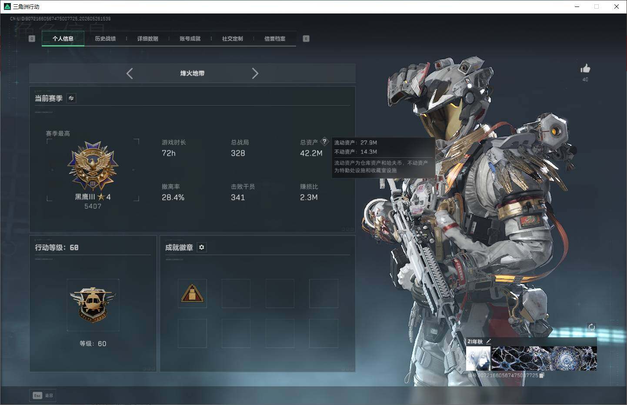627x405 pixels.
Task: Click the Q previous-tab key icon
Action: (x=32, y=39)
